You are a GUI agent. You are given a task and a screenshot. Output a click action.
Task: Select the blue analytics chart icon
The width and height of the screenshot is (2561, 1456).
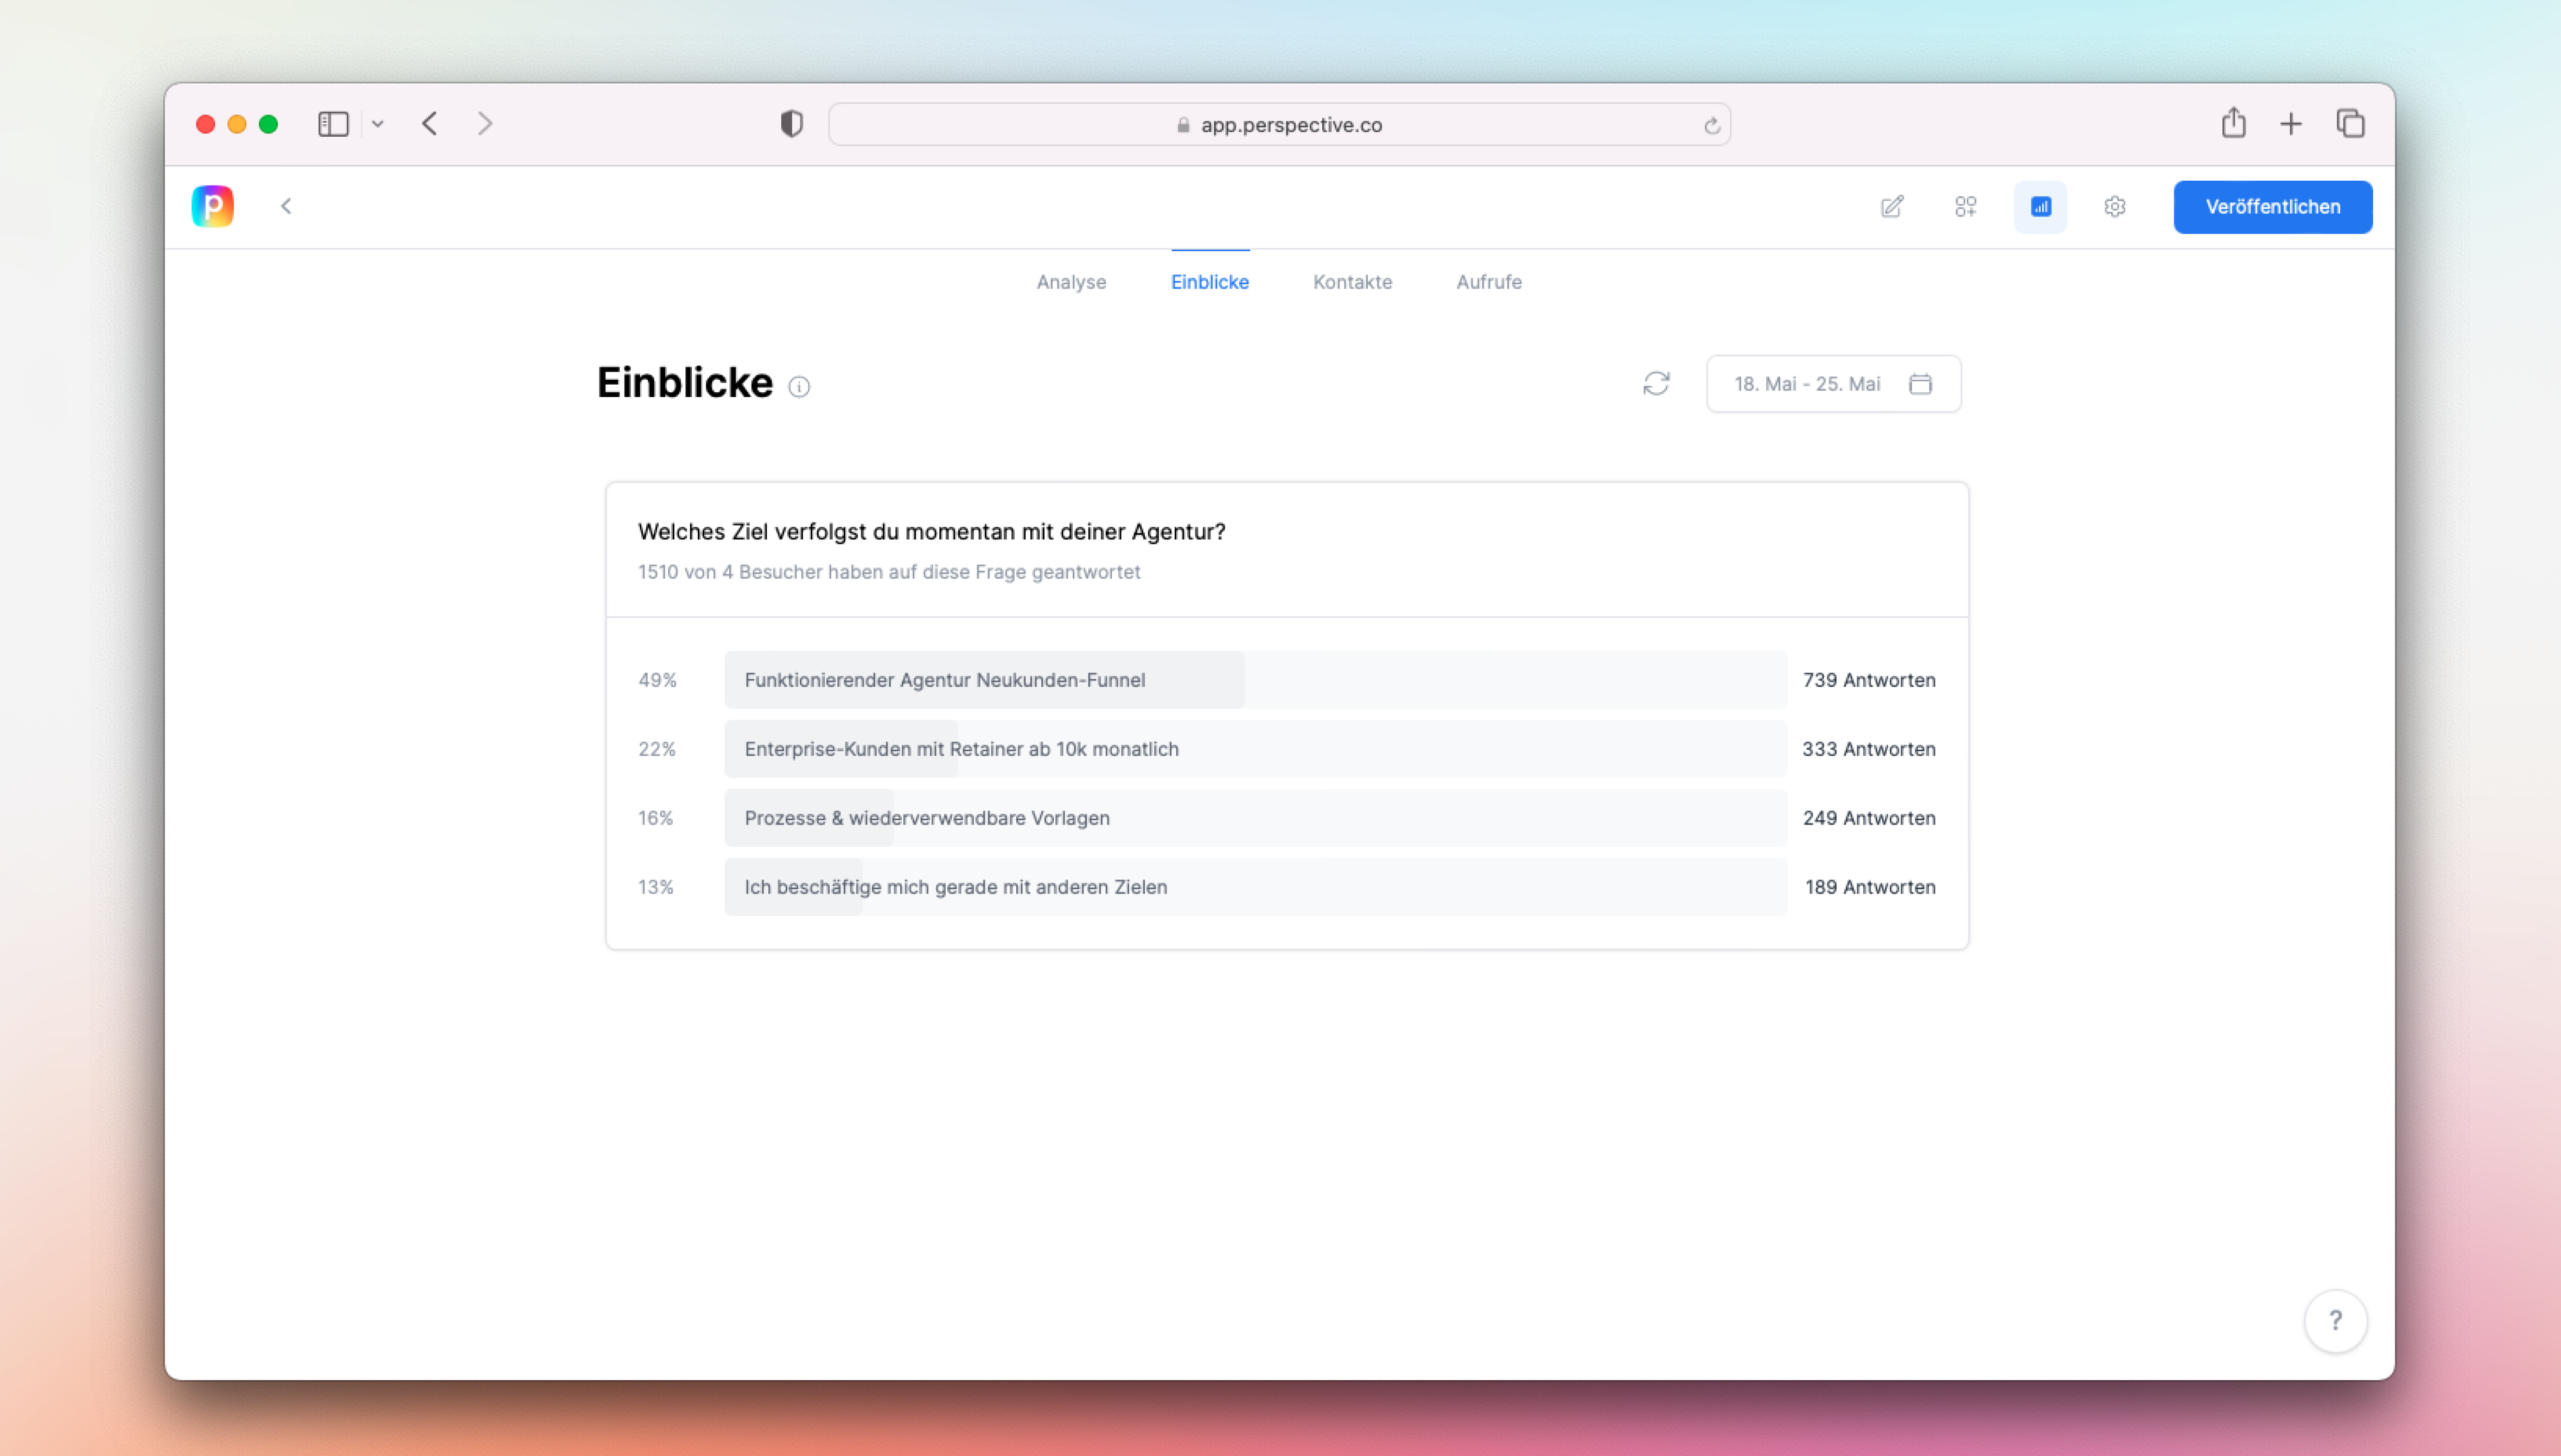2040,207
